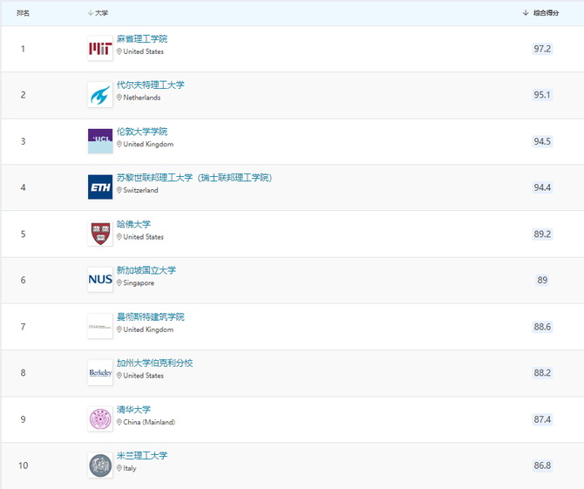The image size is (584, 489).
Task: Click rank number 1 in MIT row
Action: tap(23, 49)
